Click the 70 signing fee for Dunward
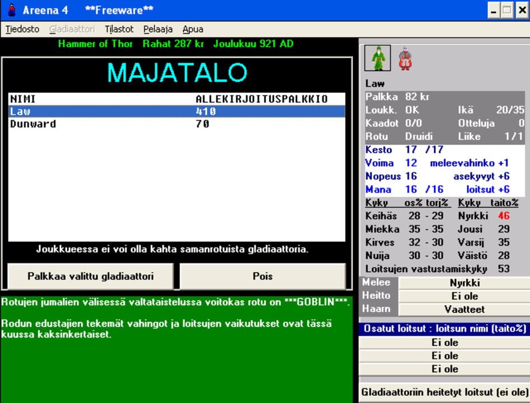Viewport: 530px width, 403px height. [x=202, y=124]
